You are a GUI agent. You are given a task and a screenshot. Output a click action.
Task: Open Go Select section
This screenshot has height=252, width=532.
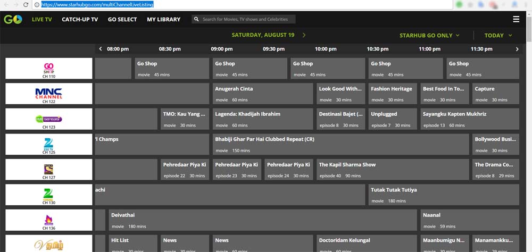pos(122,19)
